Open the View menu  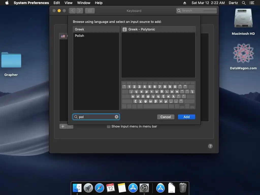coord(69,3)
